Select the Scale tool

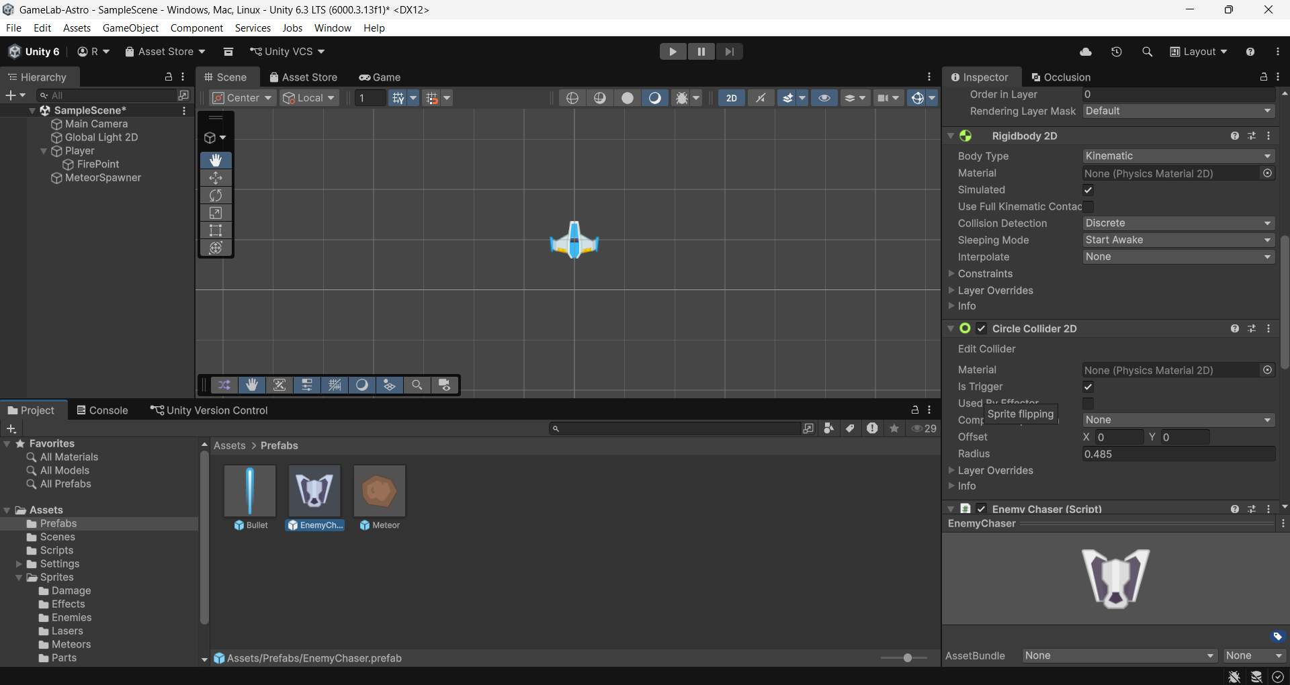(216, 213)
